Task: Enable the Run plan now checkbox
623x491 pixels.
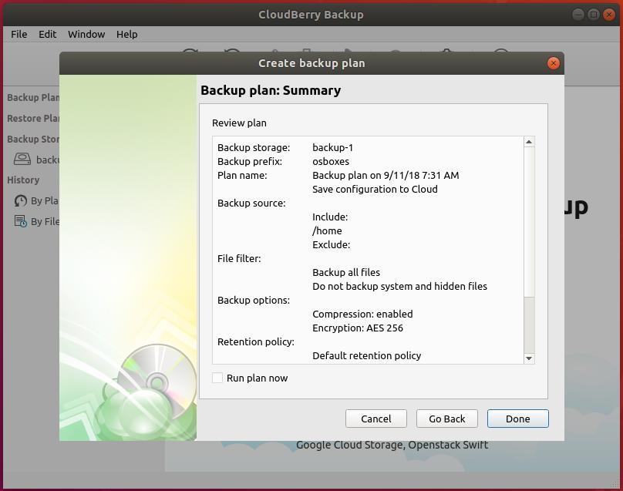Action: (x=217, y=378)
